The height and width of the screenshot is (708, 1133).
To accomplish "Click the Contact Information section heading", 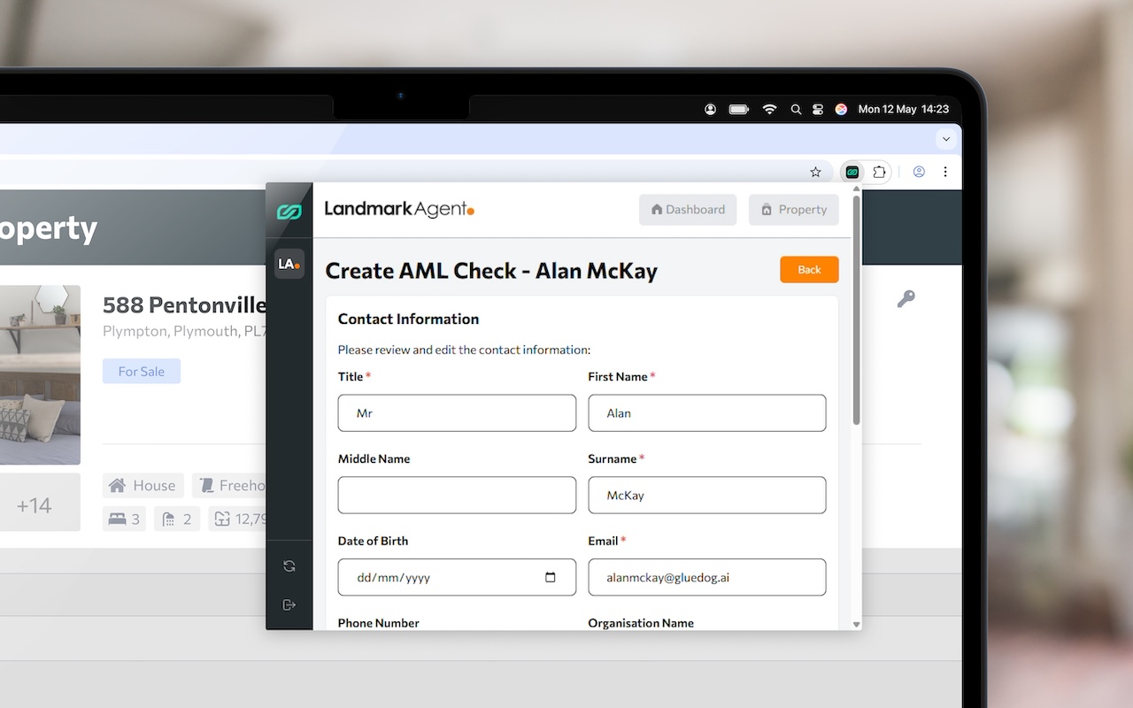I will (x=408, y=319).
